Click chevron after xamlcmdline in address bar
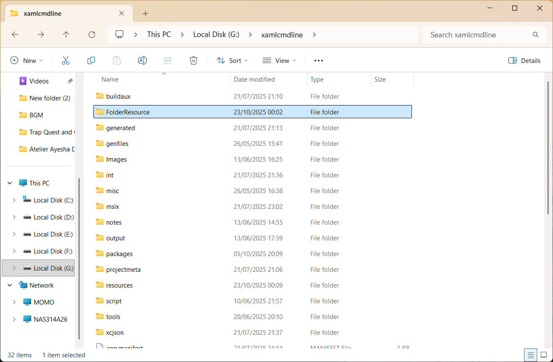This screenshot has width=553, height=362. [314, 35]
